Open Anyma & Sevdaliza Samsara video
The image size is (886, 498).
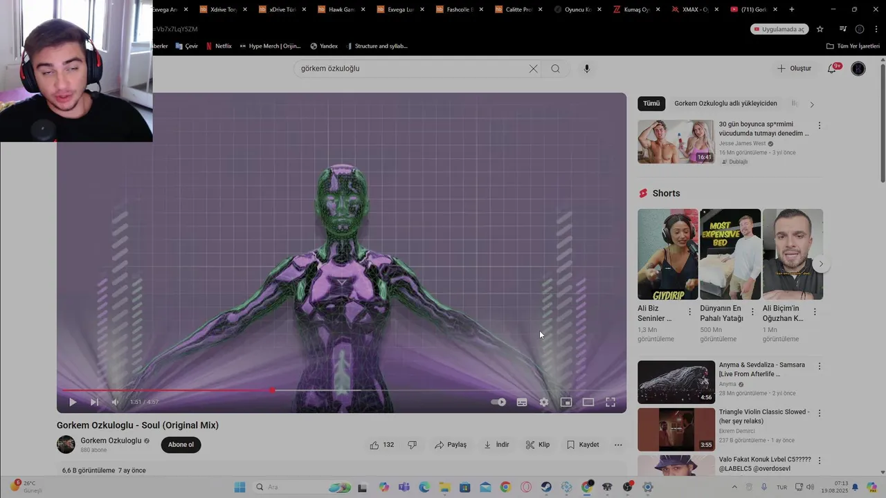click(676, 382)
